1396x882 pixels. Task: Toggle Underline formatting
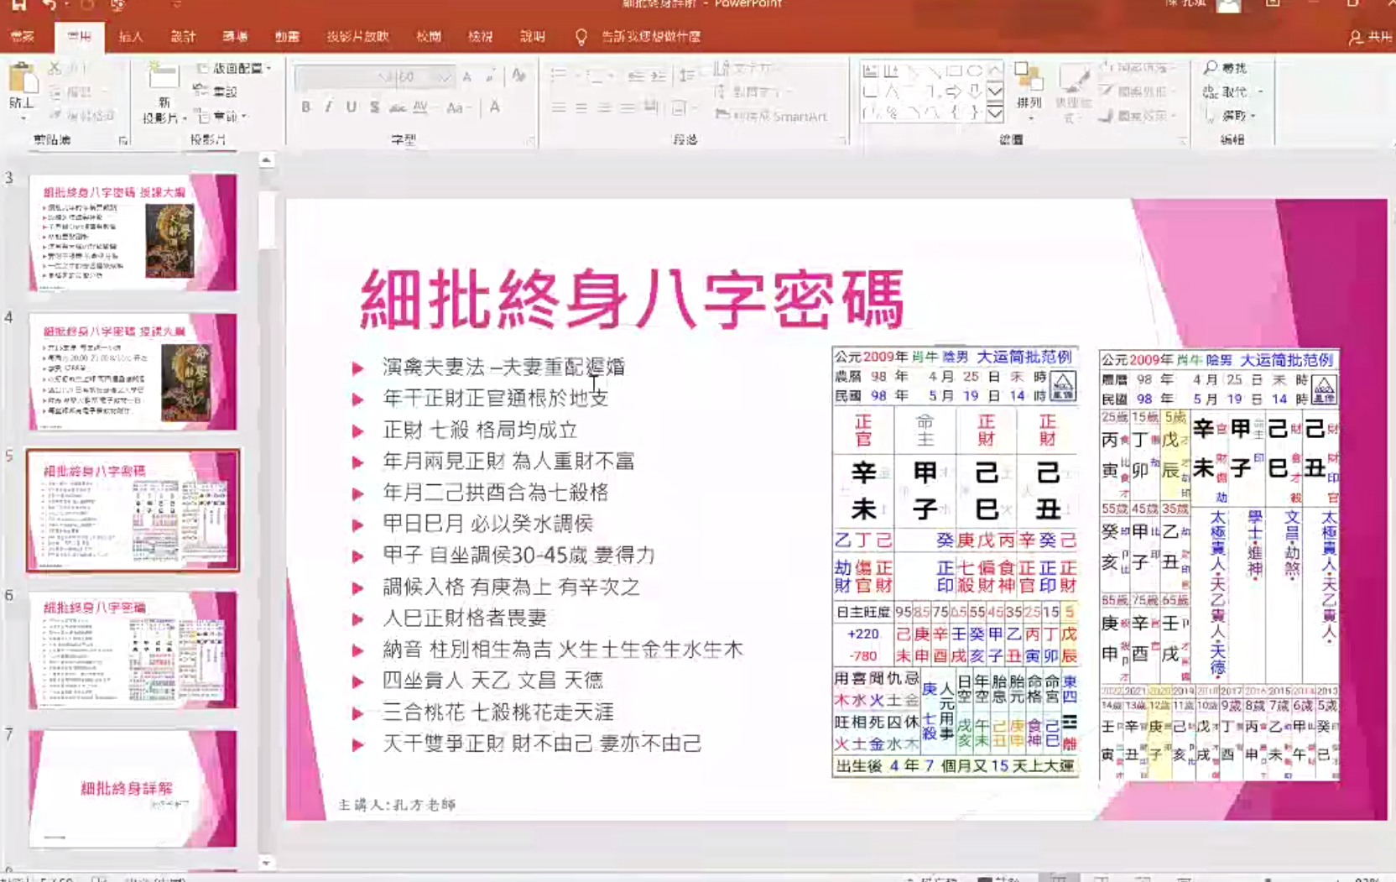pos(351,107)
